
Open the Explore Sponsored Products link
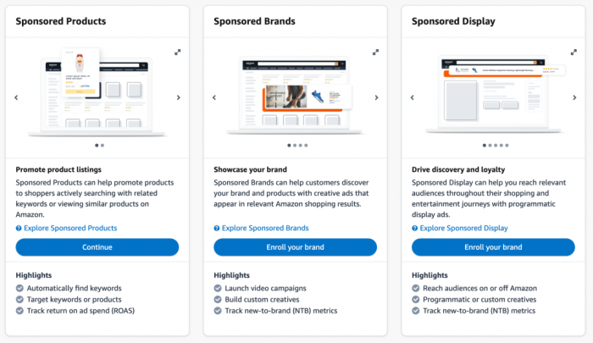70,229
